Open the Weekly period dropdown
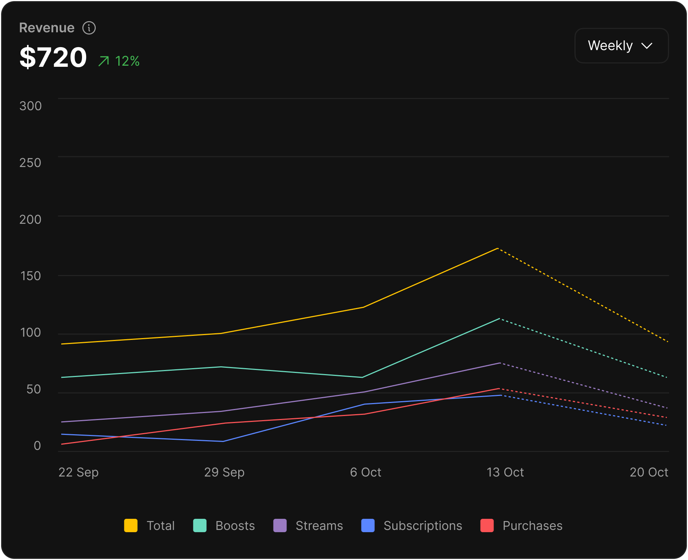Image resolution: width=688 pixels, height=560 pixels. click(x=621, y=46)
